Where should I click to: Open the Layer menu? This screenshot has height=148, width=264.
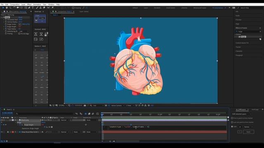point(24,5)
